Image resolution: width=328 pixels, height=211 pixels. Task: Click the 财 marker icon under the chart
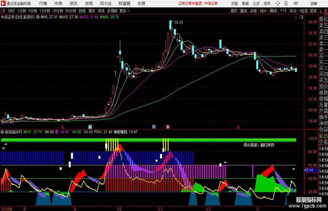[154, 127]
